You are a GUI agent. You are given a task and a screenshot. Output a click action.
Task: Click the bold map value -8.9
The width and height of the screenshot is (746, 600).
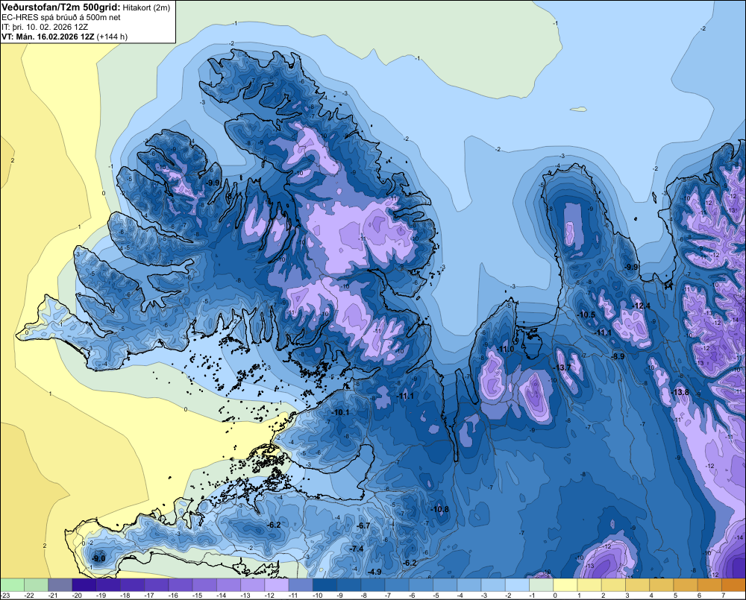click(x=618, y=356)
